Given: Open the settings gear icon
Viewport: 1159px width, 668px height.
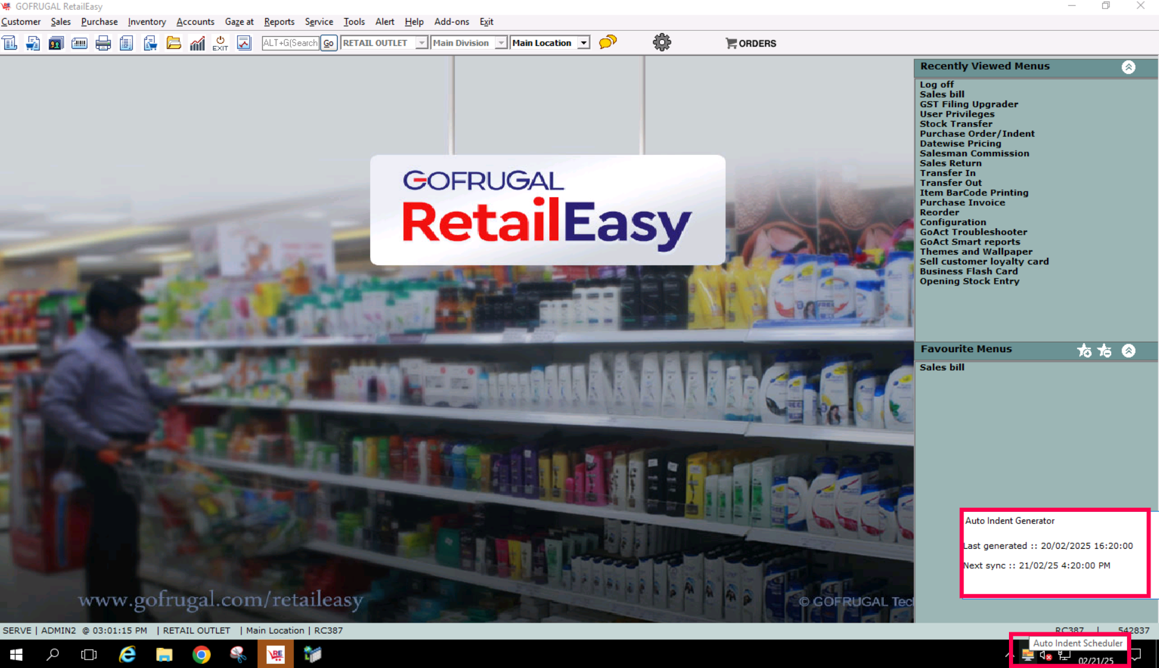Looking at the screenshot, I should [662, 42].
